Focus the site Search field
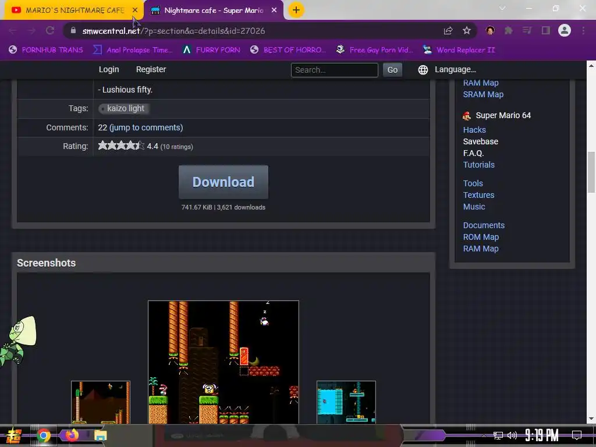The width and height of the screenshot is (596, 447). (x=335, y=70)
